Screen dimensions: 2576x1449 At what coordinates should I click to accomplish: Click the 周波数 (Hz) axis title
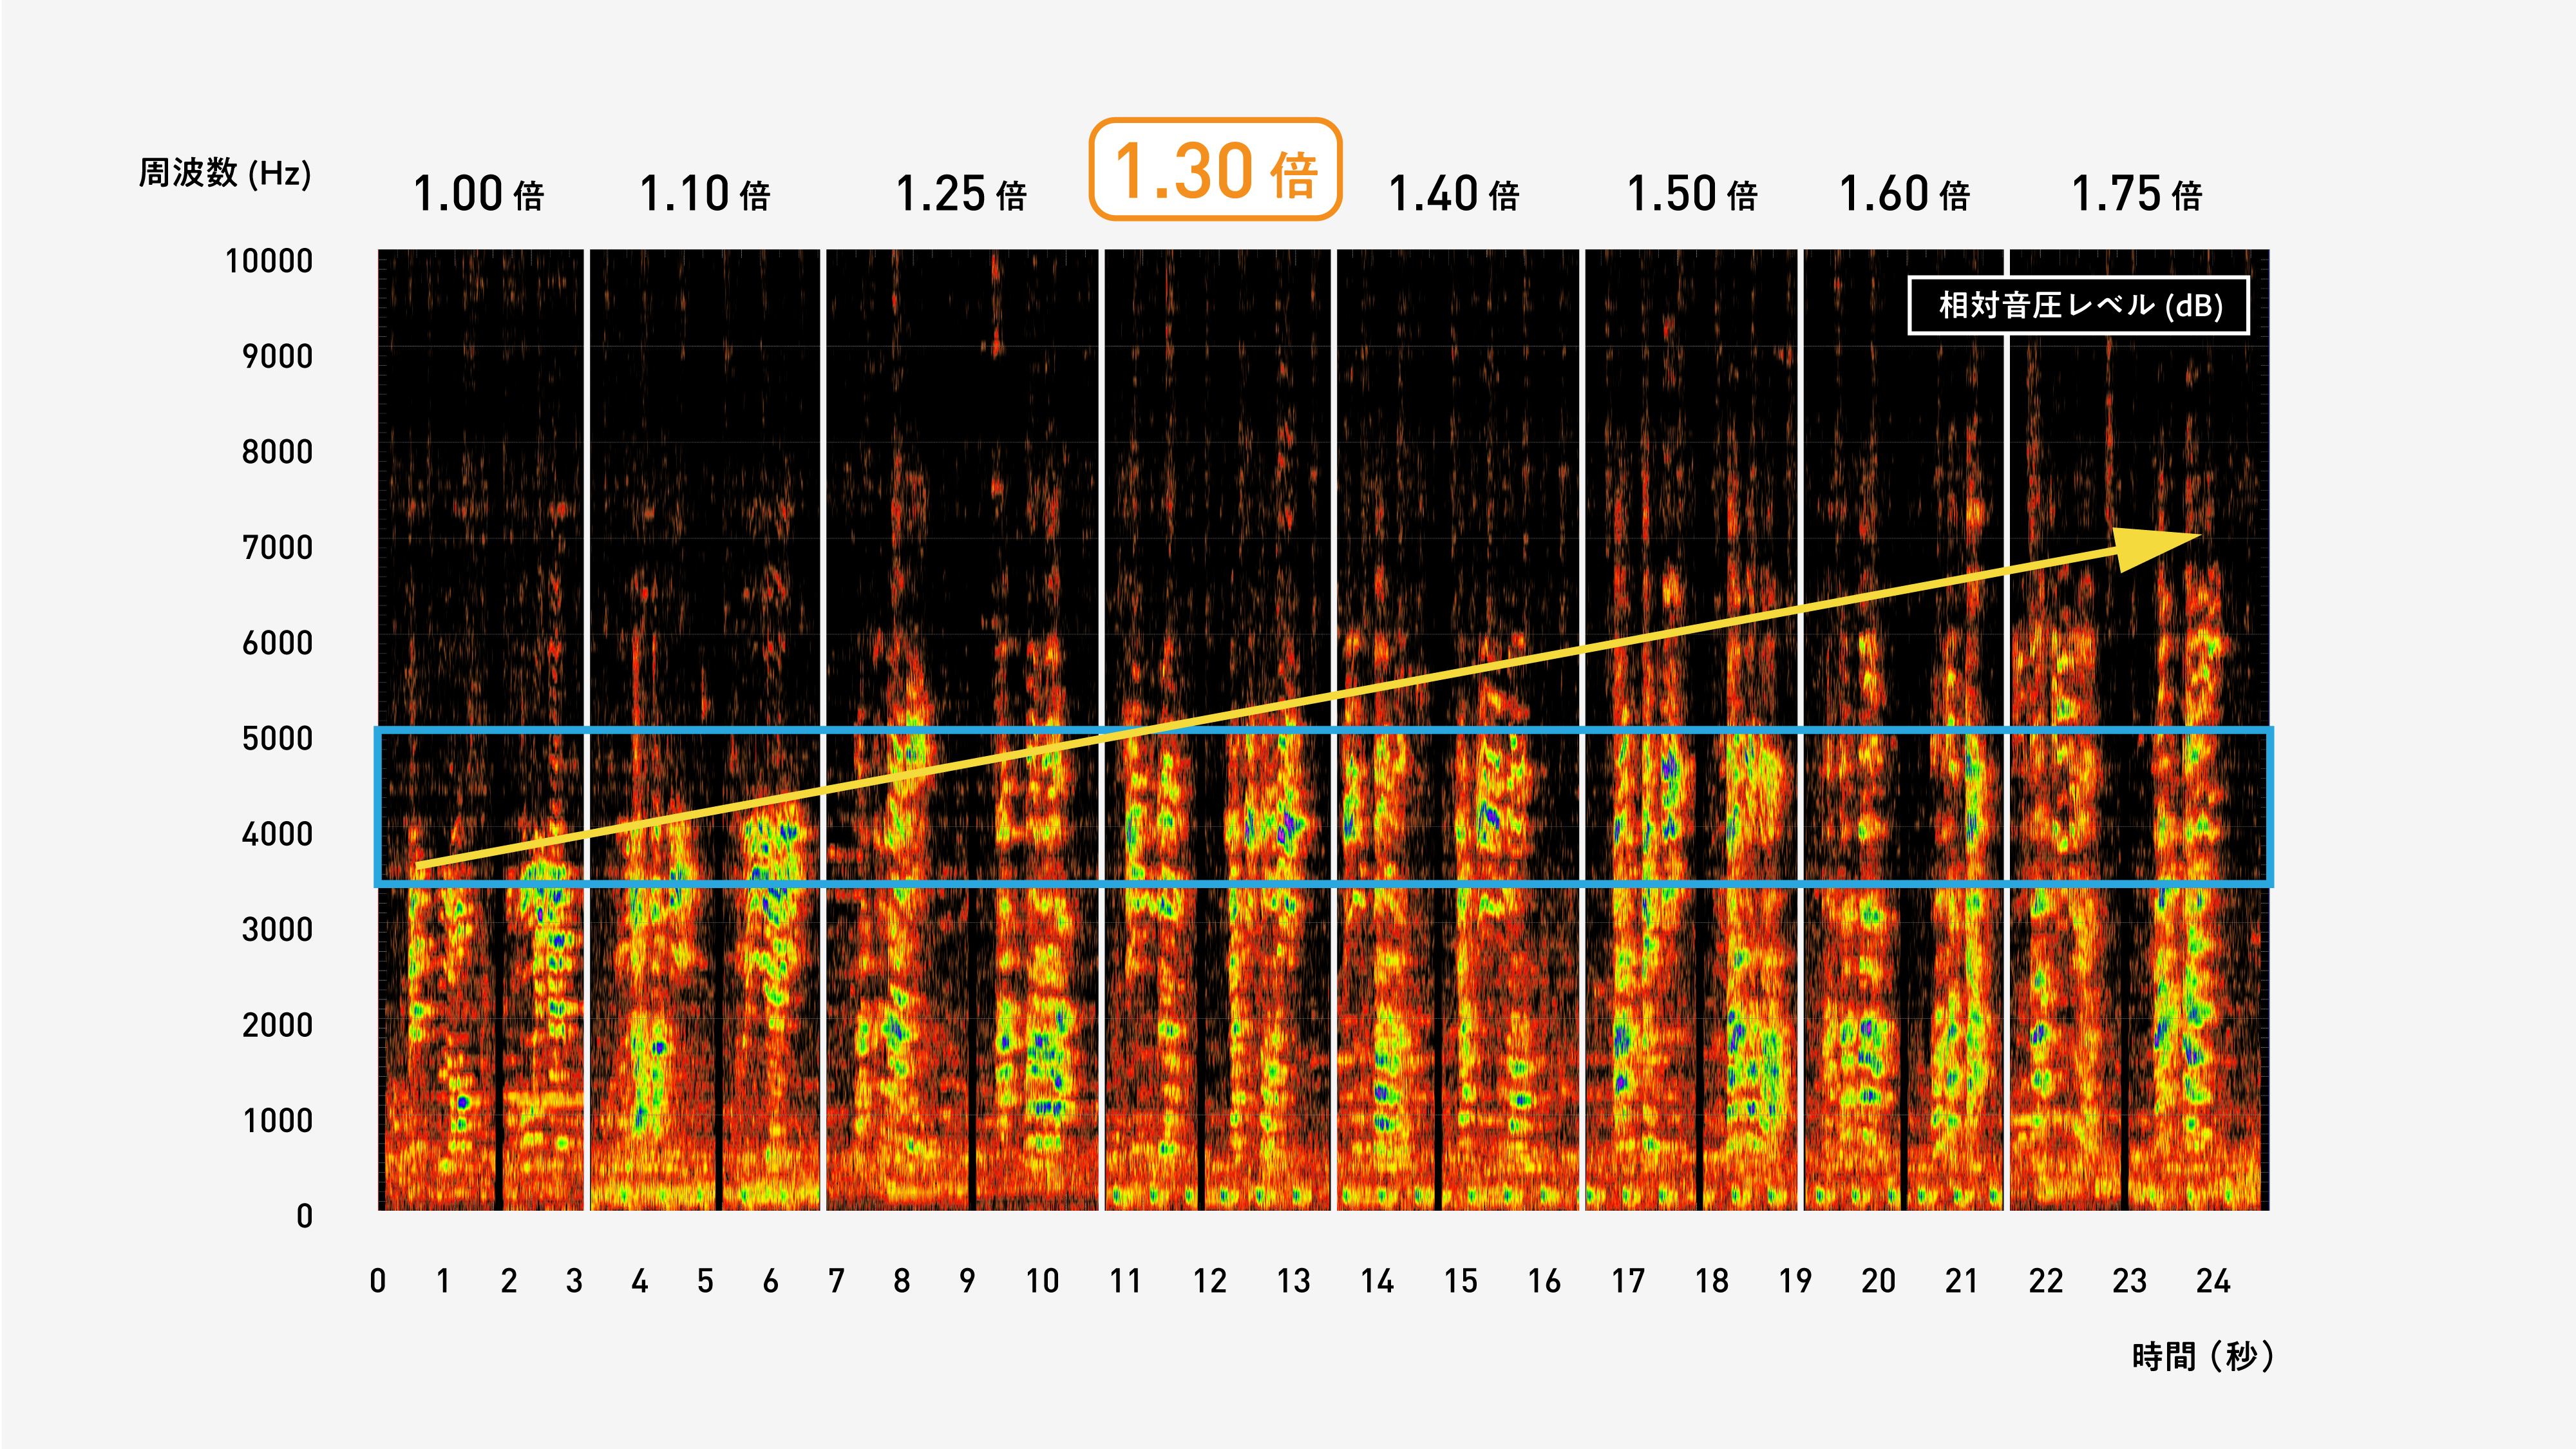click(225, 173)
